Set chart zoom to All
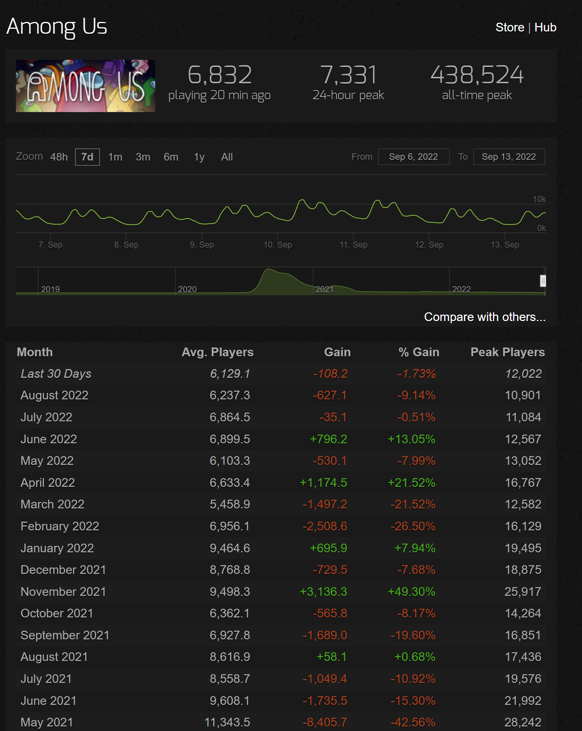This screenshot has width=582, height=731. [227, 157]
